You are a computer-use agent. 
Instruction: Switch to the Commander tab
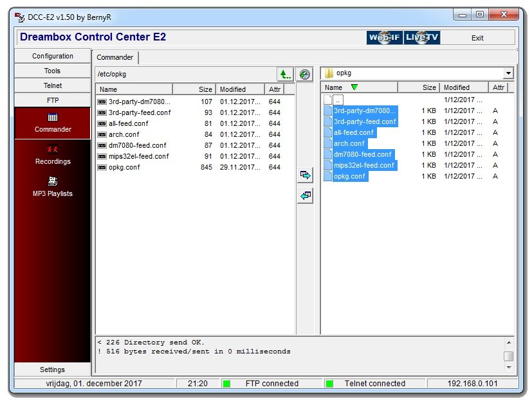115,57
